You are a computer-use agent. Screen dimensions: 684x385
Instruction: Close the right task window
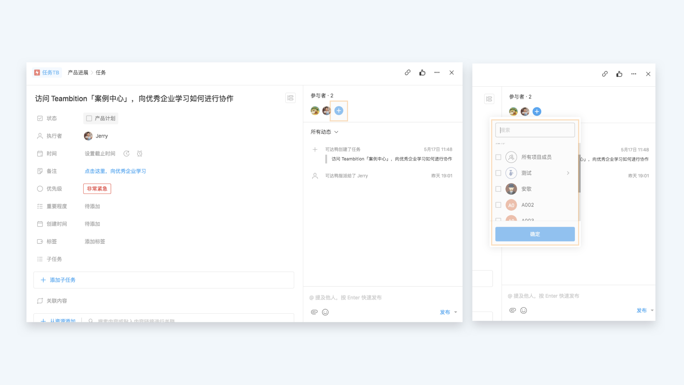(x=648, y=74)
